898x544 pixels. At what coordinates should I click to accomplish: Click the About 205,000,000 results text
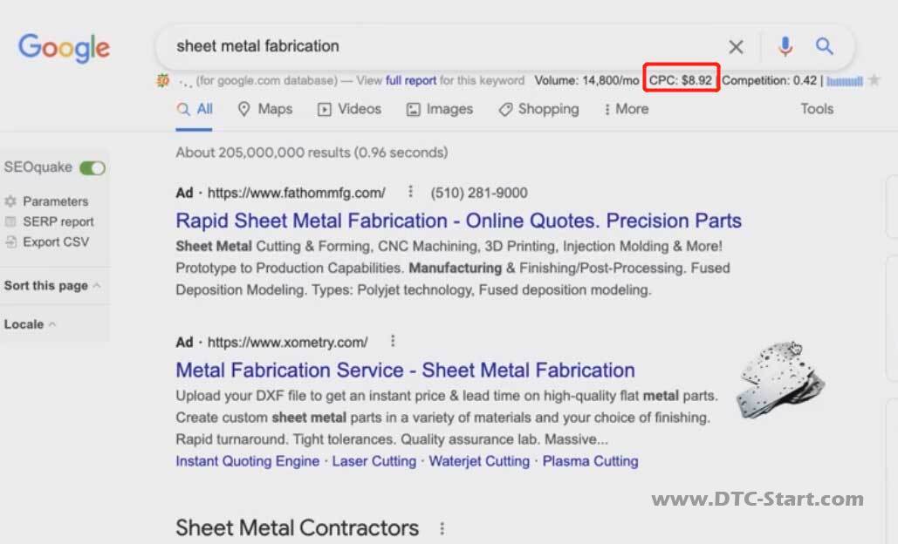pos(312,153)
